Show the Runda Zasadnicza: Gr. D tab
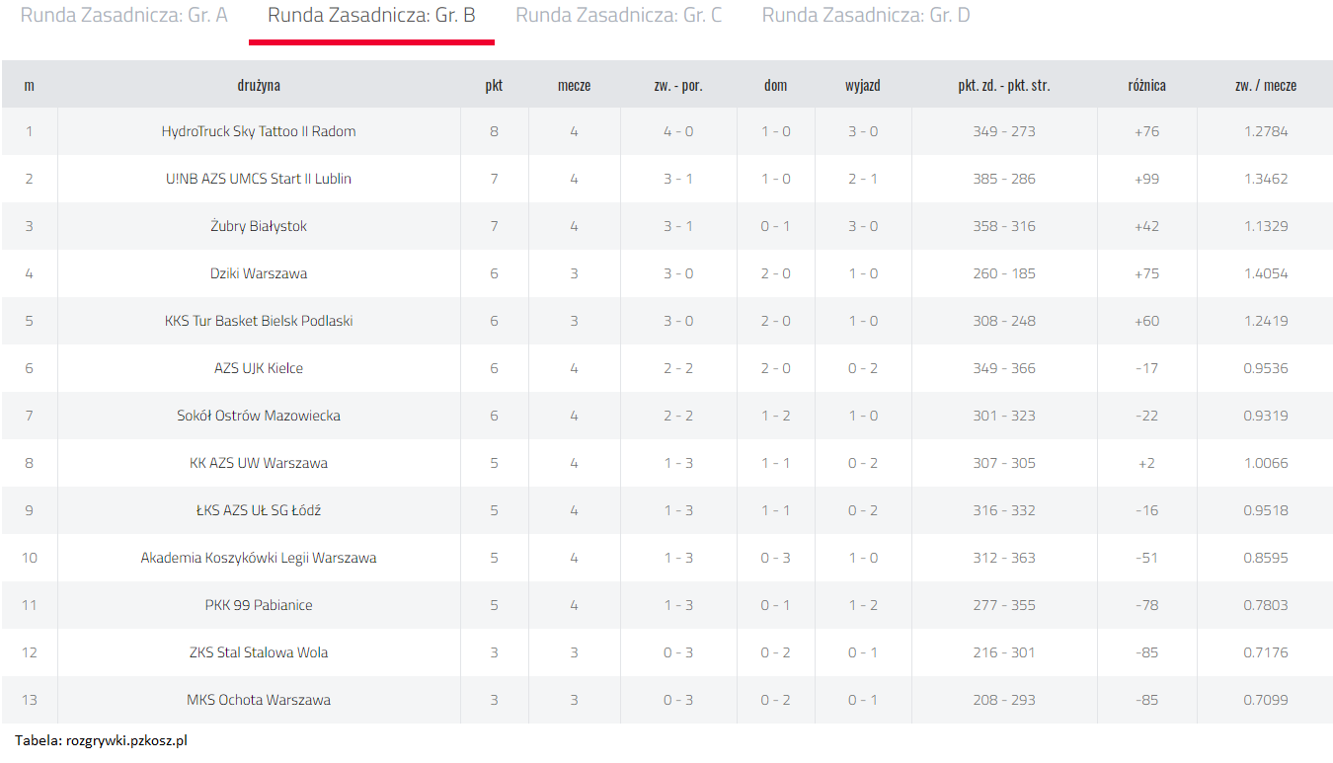The image size is (1333, 763). click(x=865, y=16)
